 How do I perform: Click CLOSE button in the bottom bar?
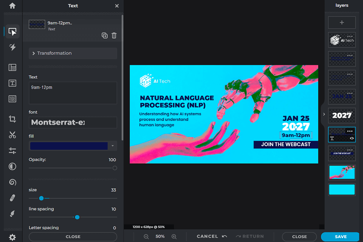(299, 237)
